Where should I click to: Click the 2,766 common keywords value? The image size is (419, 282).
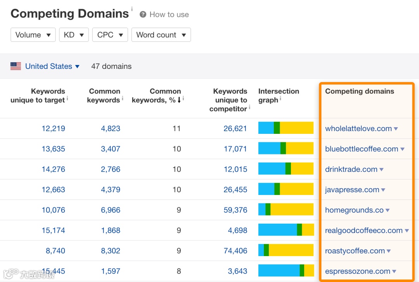[x=111, y=169]
